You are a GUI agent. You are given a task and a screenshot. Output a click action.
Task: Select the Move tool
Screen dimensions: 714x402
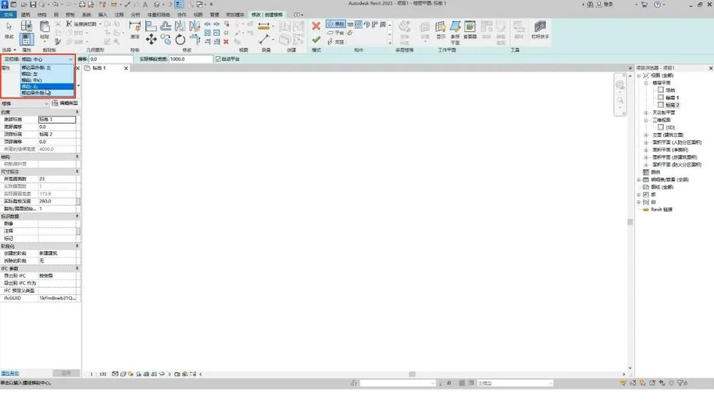151,40
